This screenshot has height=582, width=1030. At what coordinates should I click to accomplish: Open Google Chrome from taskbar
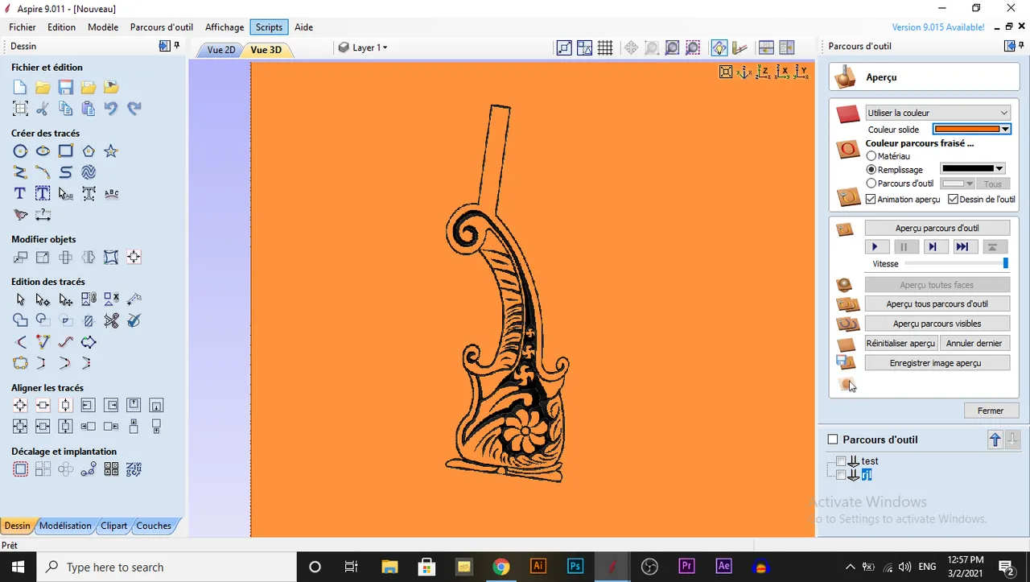tap(501, 567)
